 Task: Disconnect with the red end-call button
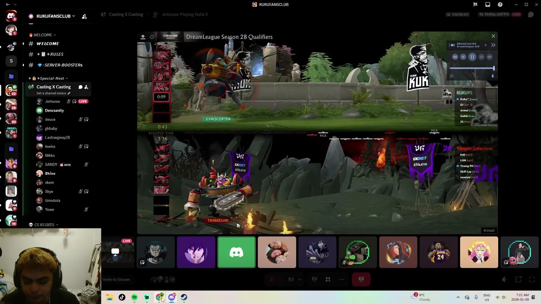pyautogui.click(x=361, y=280)
